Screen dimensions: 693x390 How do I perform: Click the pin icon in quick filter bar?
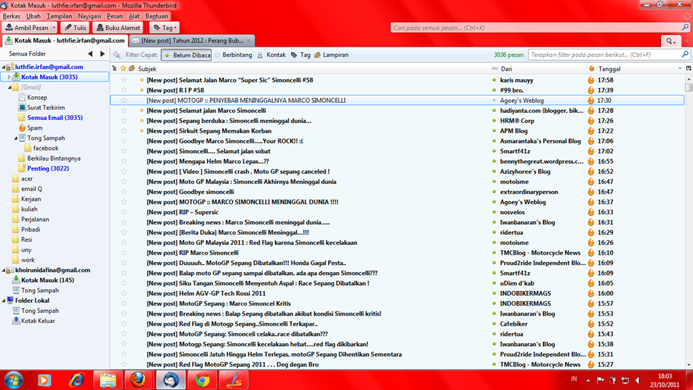(117, 55)
